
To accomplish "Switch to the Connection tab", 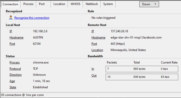I will coord(10,4).
